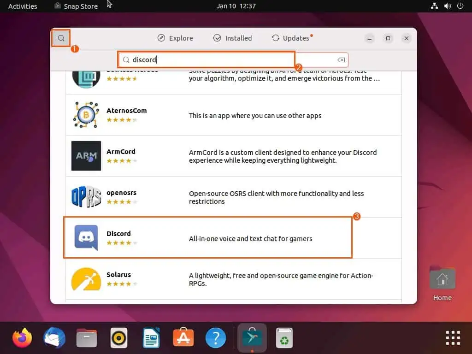Toggle the search magnifier button in header
This screenshot has width=472, height=354.
click(x=61, y=38)
